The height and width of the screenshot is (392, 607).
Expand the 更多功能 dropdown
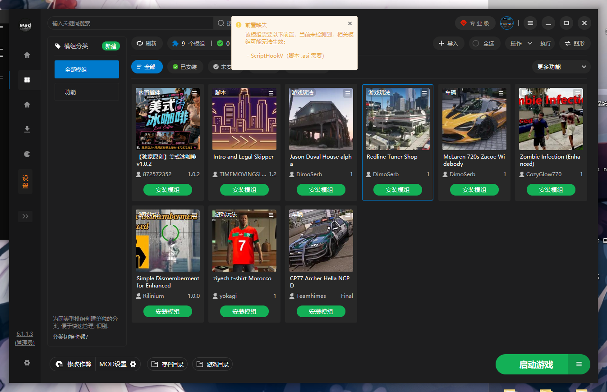click(561, 67)
